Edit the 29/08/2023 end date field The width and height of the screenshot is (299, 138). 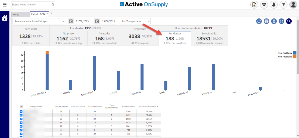[x=109, y=21]
